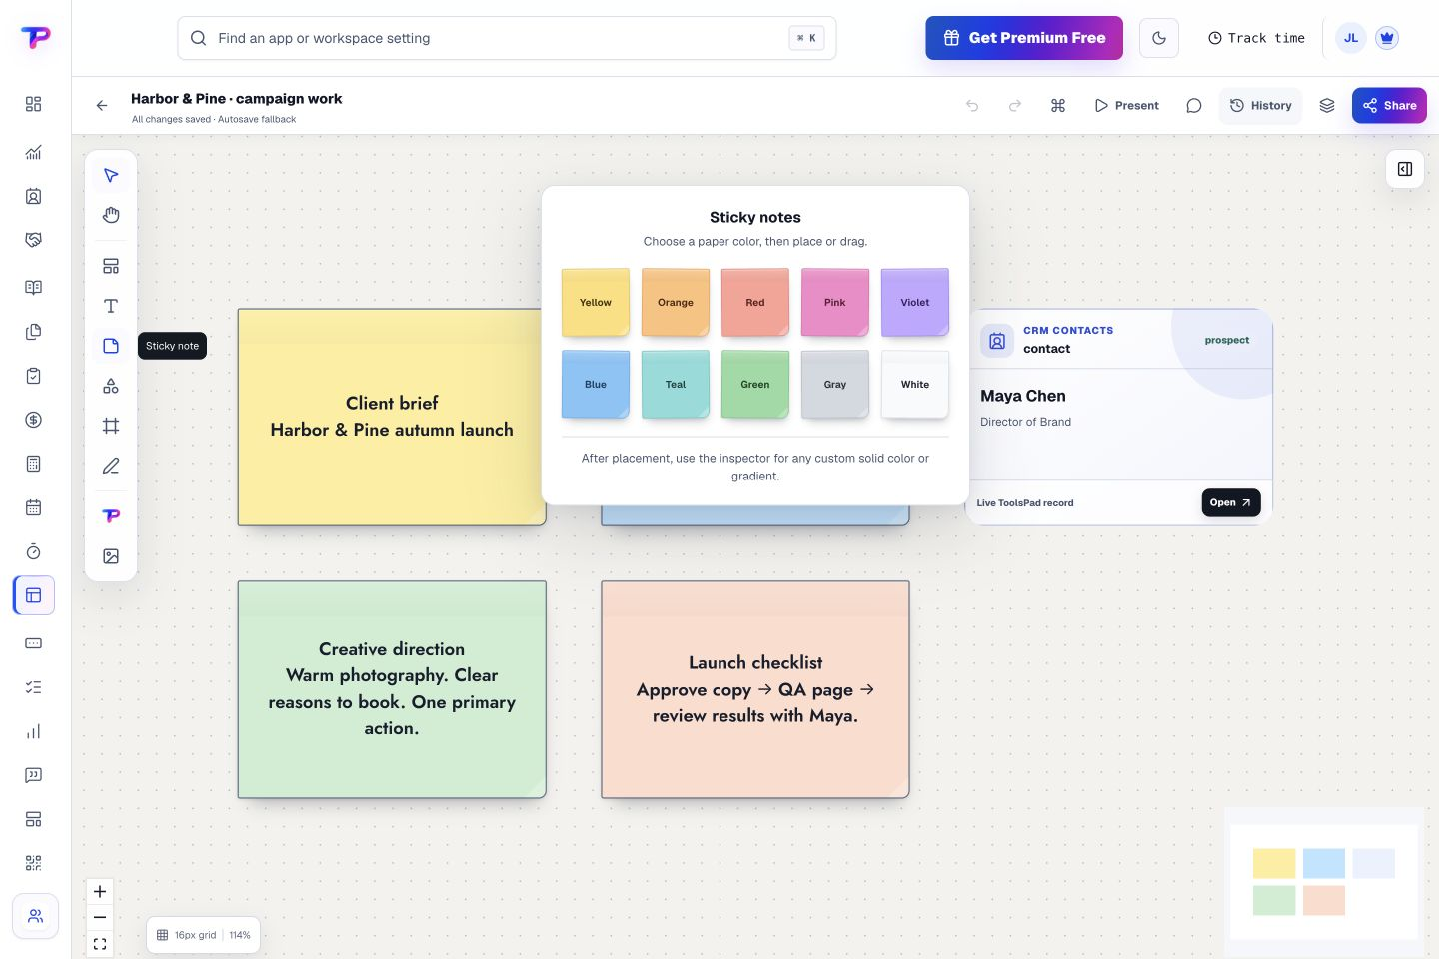This screenshot has height=959, width=1439.
Task: Toggle dark mode moon icon
Action: pyautogui.click(x=1159, y=38)
